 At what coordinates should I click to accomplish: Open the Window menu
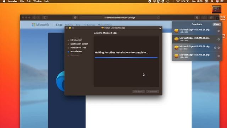click(x=37, y=1)
